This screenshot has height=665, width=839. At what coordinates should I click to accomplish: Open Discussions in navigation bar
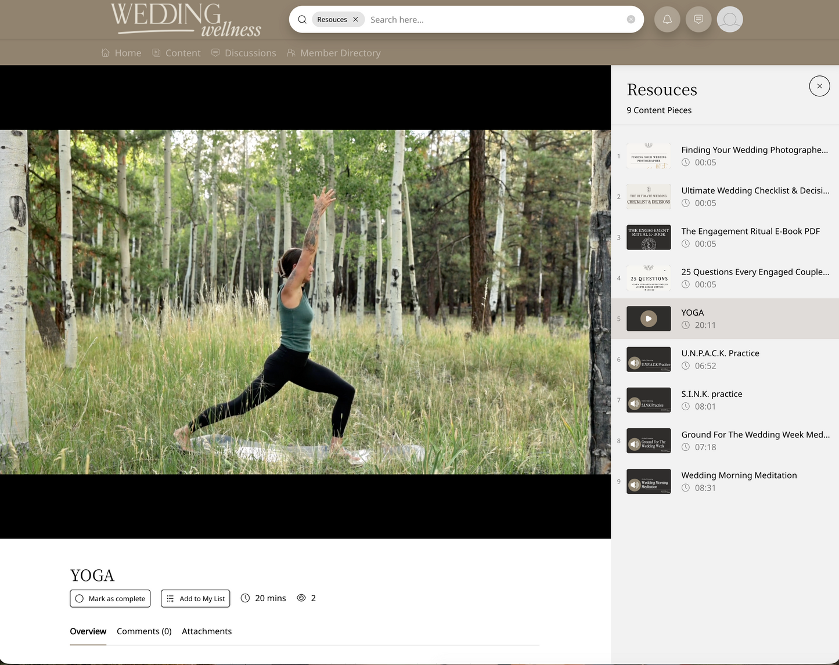pyautogui.click(x=244, y=53)
